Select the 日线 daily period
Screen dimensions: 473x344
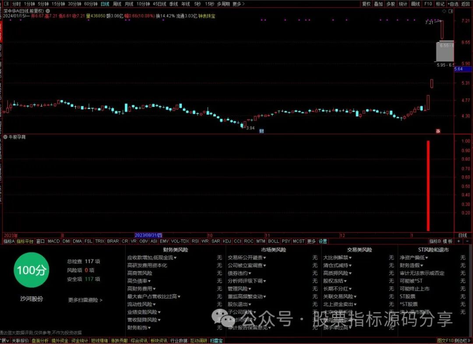[x=105, y=4]
